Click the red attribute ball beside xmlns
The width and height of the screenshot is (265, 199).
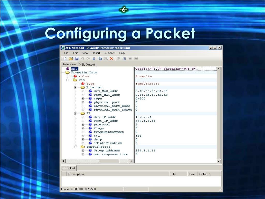point(75,76)
